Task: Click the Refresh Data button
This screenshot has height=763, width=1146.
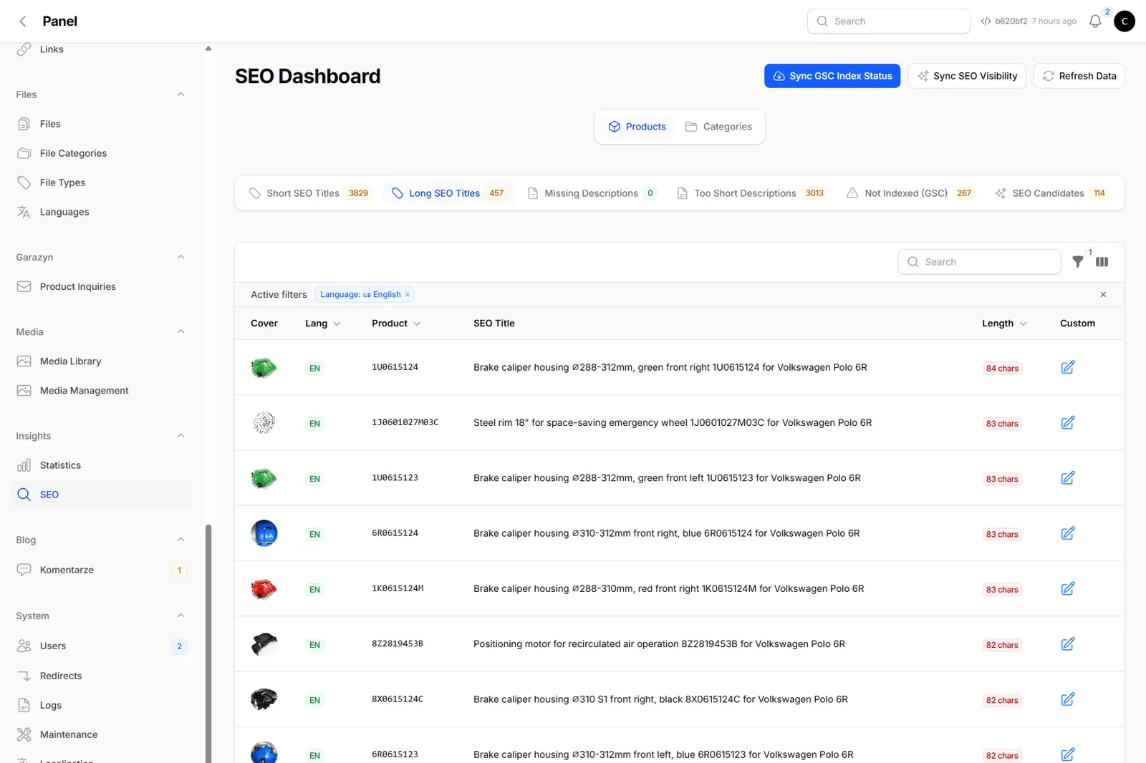Action: click(1079, 76)
